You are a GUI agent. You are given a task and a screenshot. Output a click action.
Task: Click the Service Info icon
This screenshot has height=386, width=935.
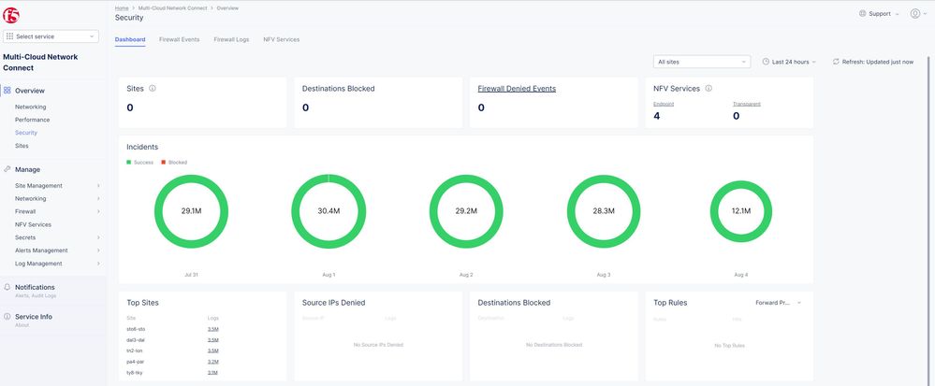pyautogui.click(x=7, y=317)
